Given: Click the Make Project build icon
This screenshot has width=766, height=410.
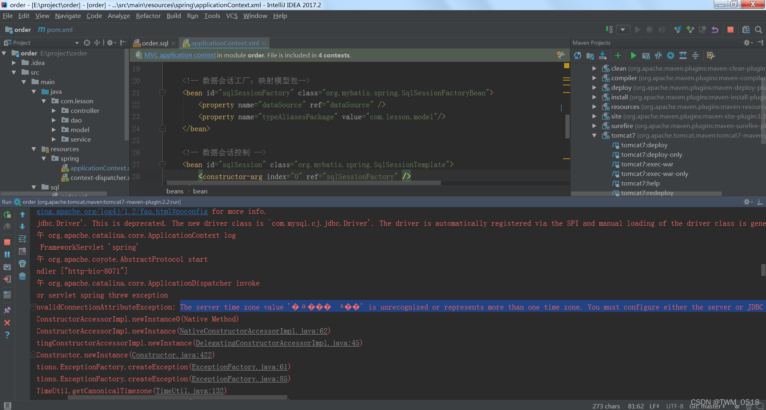Looking at the screenshot, I should pyautogui.click(x=609, y=30).
